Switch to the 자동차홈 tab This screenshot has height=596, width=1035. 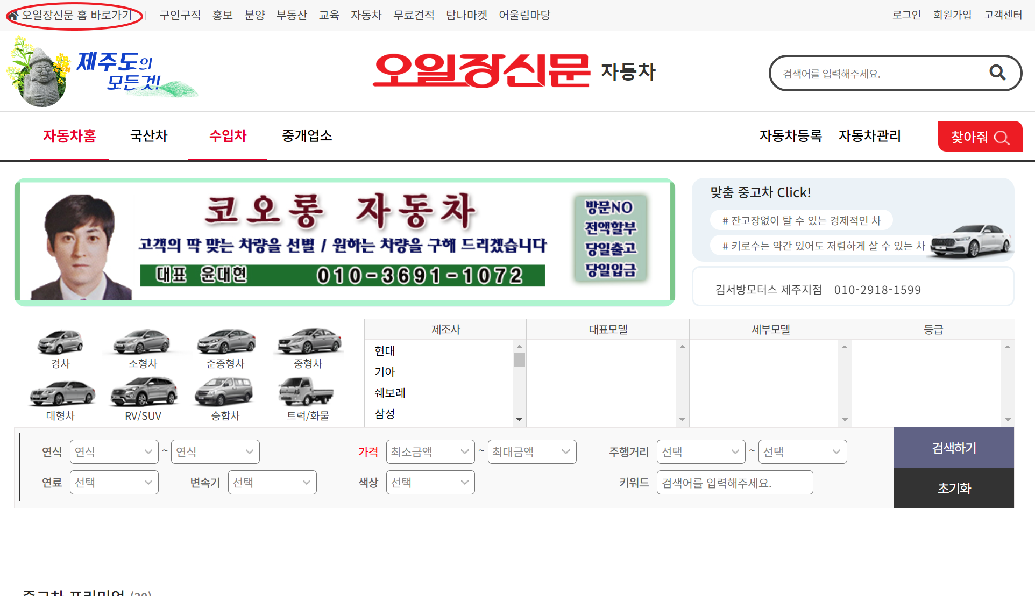69,136
